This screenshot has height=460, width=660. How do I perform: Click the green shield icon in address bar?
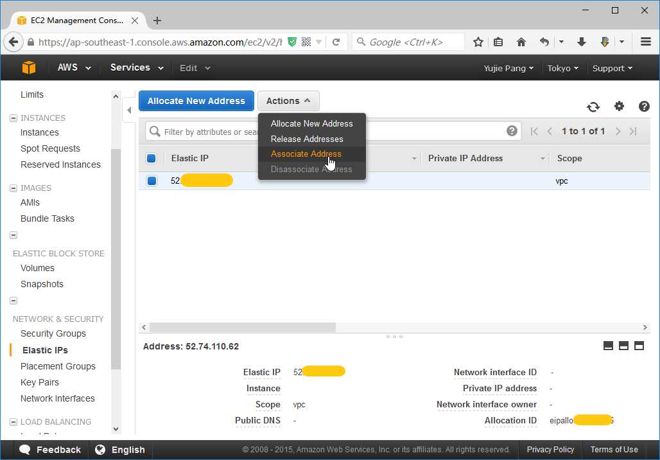292,42
